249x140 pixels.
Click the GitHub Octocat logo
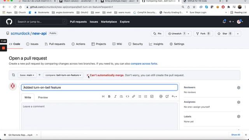point(9,22)
